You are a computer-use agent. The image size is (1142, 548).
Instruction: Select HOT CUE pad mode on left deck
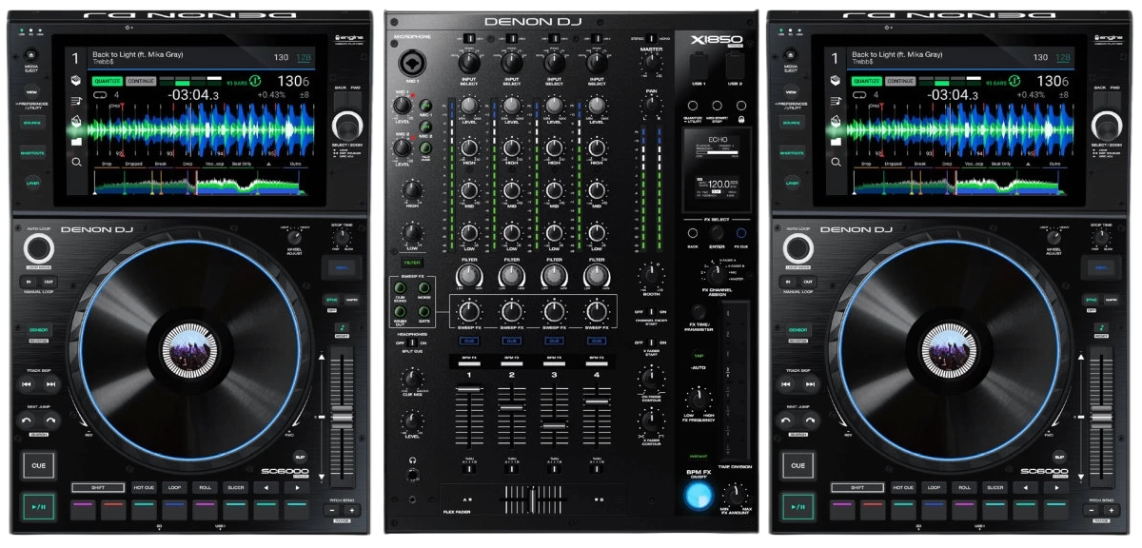click(x=144, y=487)
